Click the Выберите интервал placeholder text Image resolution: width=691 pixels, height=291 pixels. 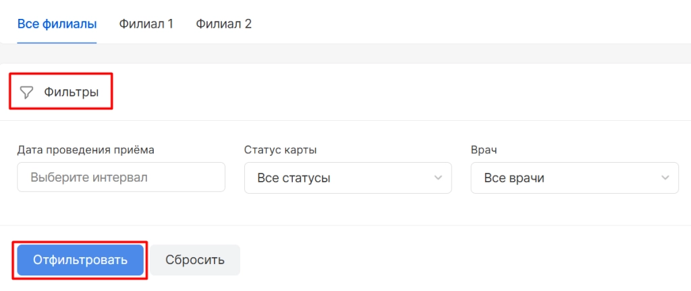(x=88, y=178)
